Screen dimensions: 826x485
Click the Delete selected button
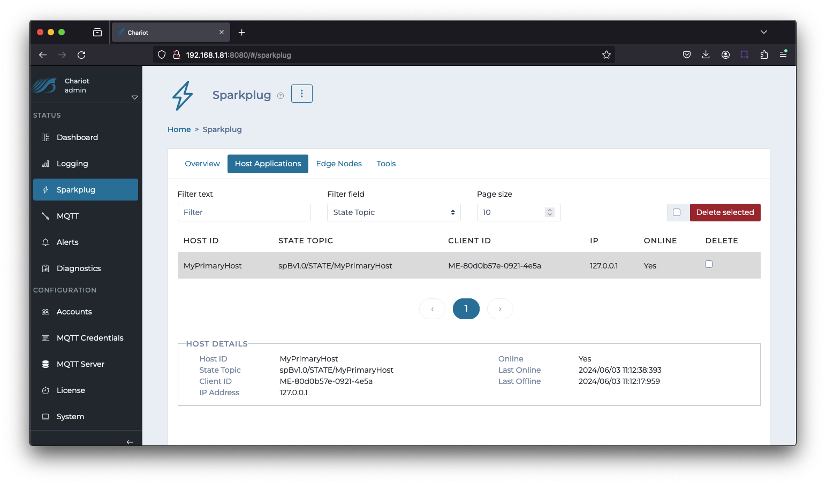pos(725,212)
